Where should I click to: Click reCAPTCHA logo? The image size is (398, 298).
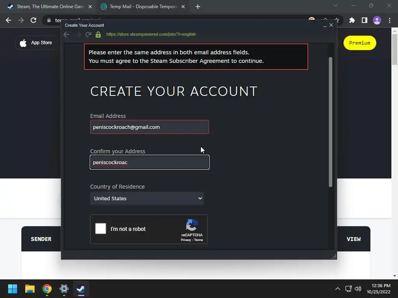pyautogui.click(x=192, y=225)
